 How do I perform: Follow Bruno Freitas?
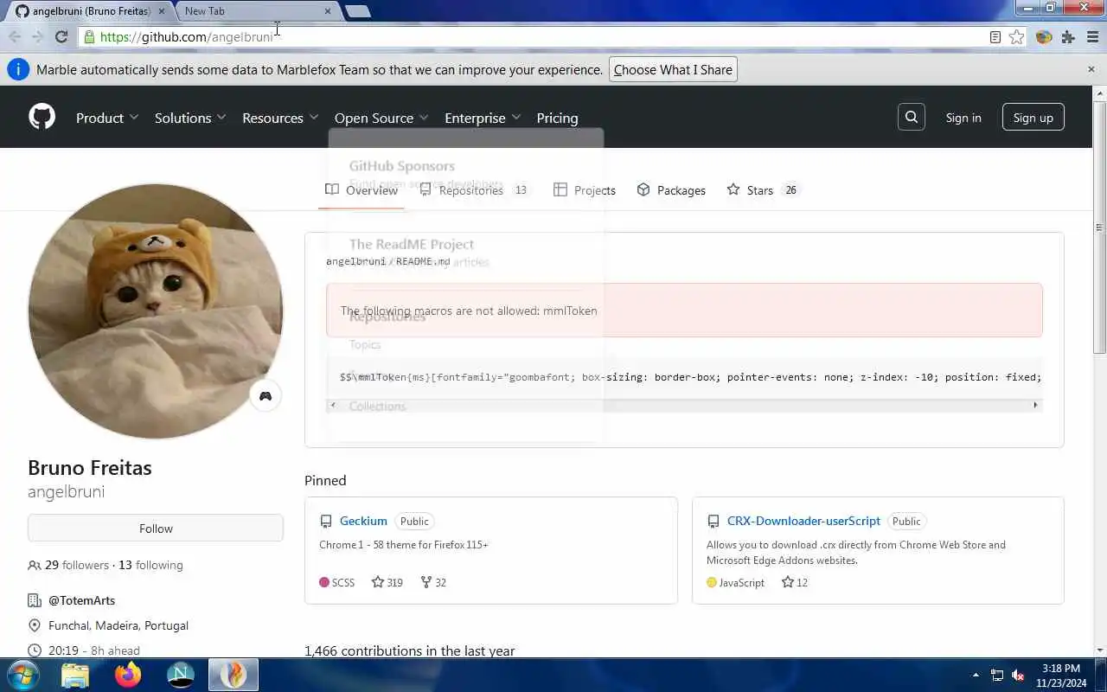coord(156,528)
